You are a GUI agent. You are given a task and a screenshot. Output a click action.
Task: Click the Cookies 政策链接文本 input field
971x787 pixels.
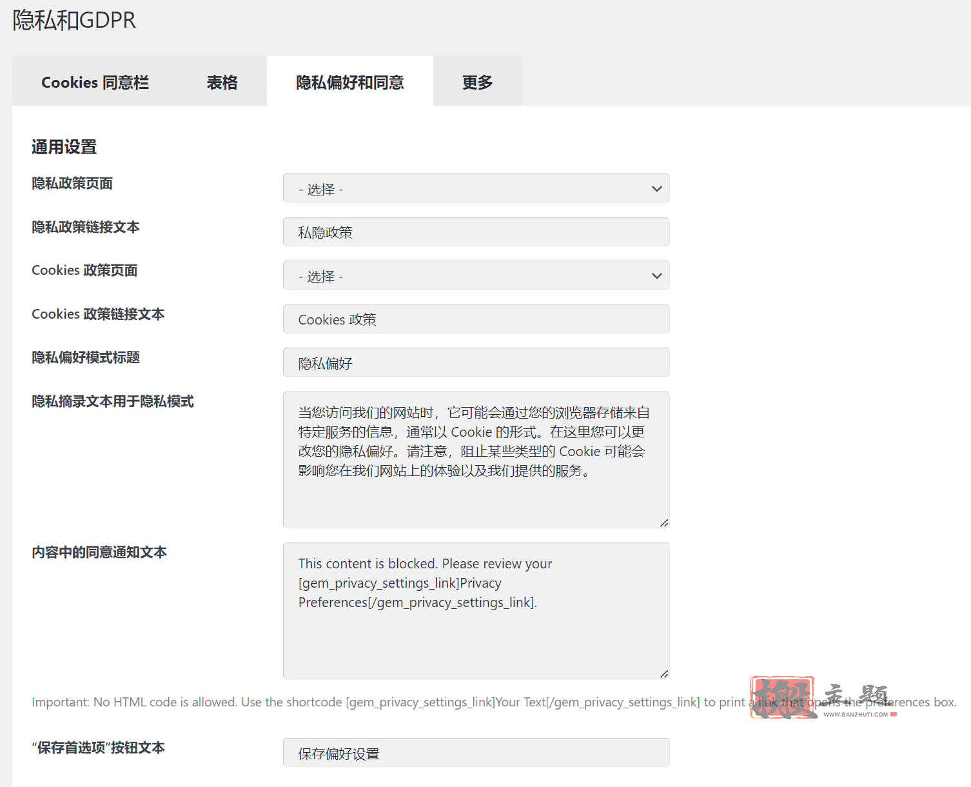(x=476, y=319)
